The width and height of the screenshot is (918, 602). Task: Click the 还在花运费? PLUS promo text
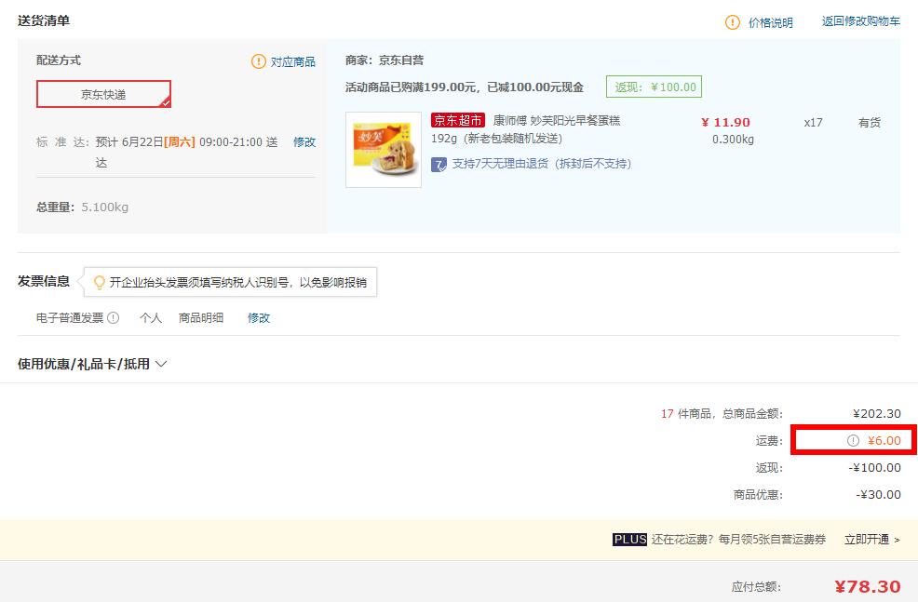(x=739, y=540)
